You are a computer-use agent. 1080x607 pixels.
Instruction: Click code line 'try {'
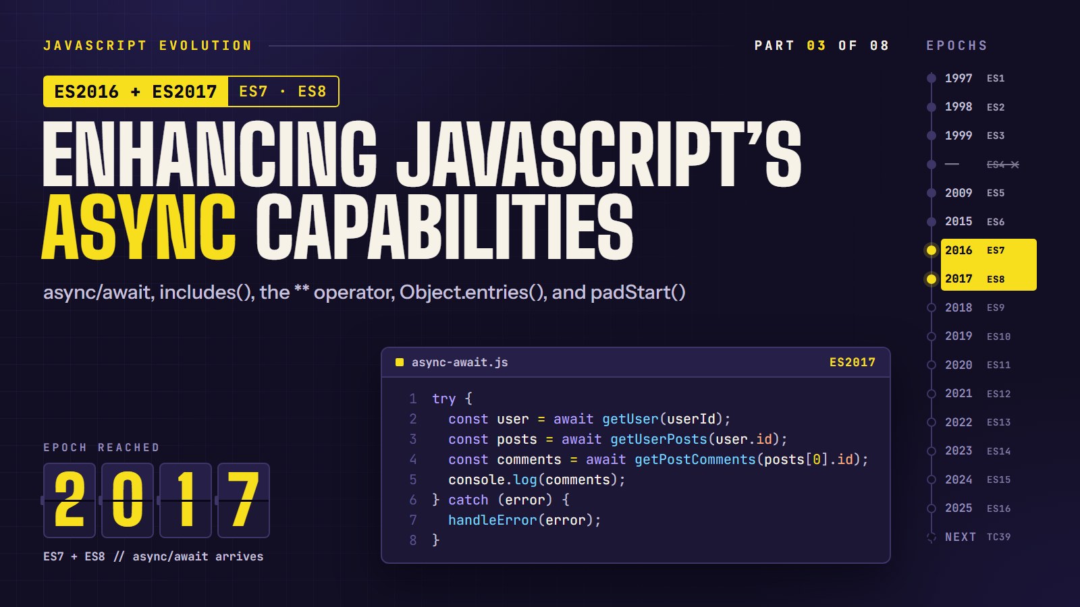click(x=452, y=399)
